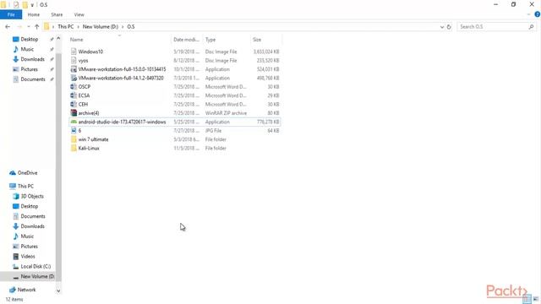The image size is (541, 304).
Task: Click New folder quick access toolbar icon
Action: [x=25, y=5]
